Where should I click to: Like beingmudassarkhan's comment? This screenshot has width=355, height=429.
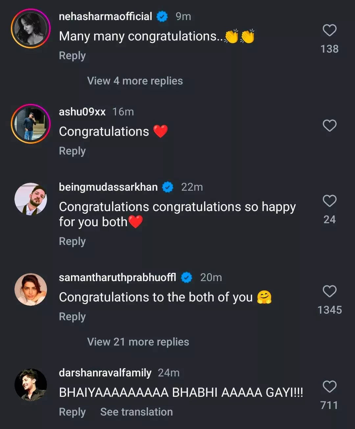(x=330, y=200)
